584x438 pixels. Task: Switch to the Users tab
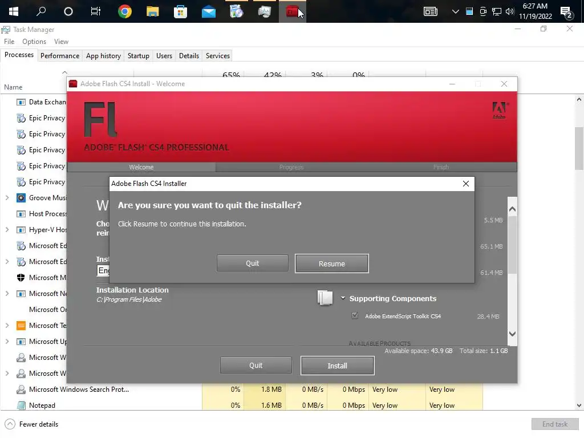tap(164, 55)
